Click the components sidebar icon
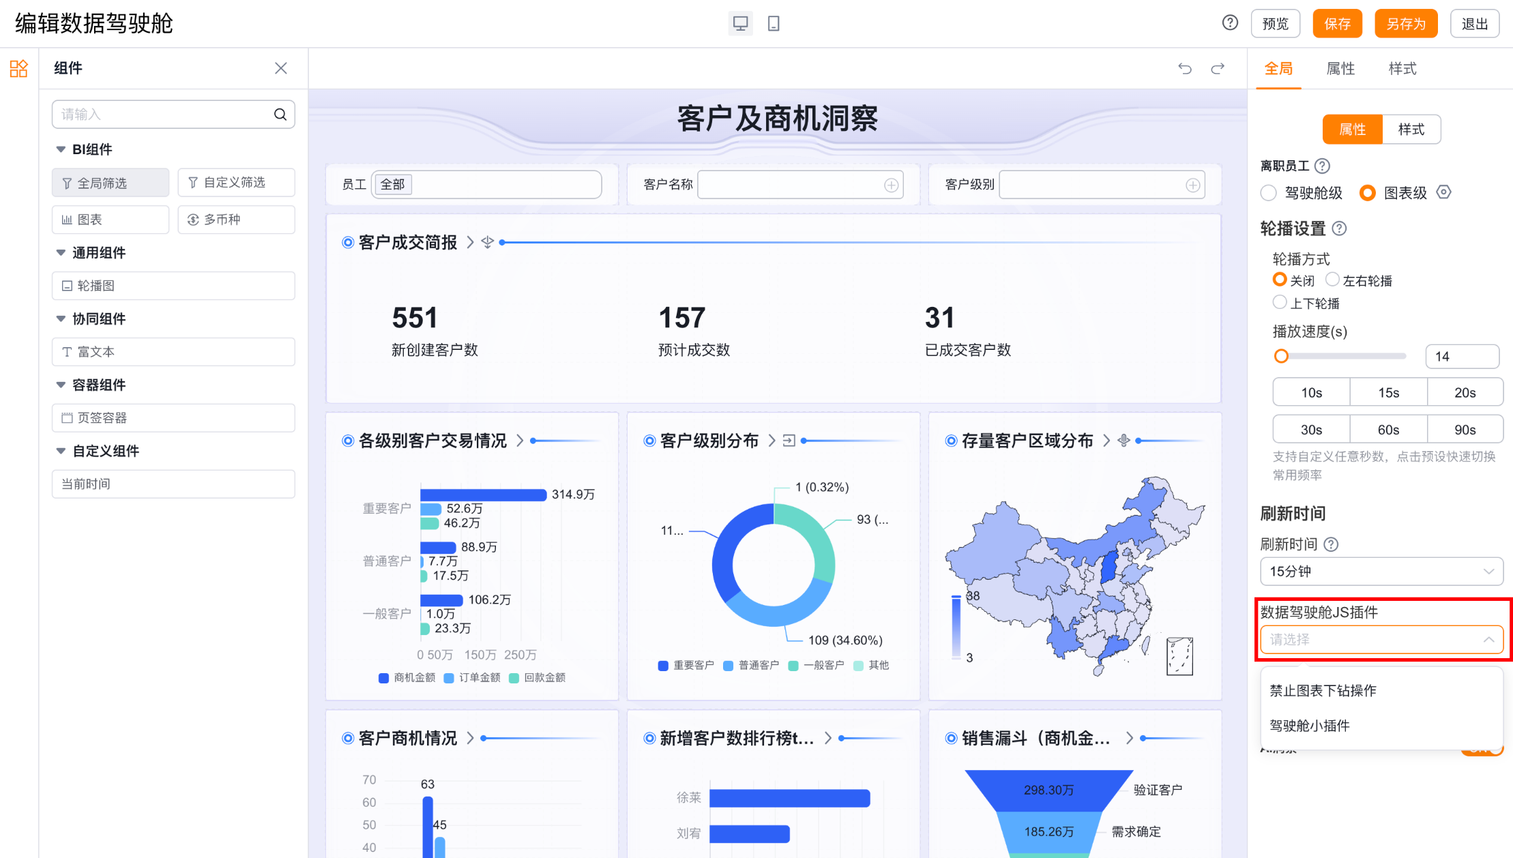 point(19,68)
